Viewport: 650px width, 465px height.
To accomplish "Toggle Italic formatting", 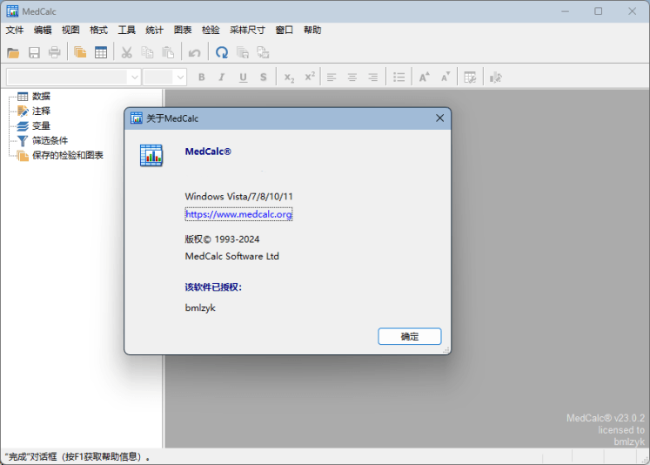I will point(222,77).
